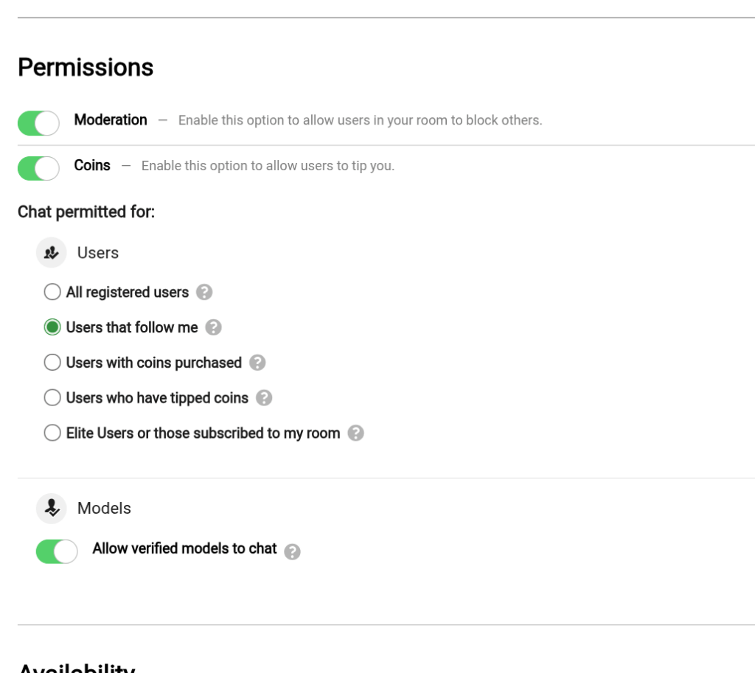Viewport: 755px width, 673px height.
Task: Select All registered users radio button
Action: click(x=52, y=293)
